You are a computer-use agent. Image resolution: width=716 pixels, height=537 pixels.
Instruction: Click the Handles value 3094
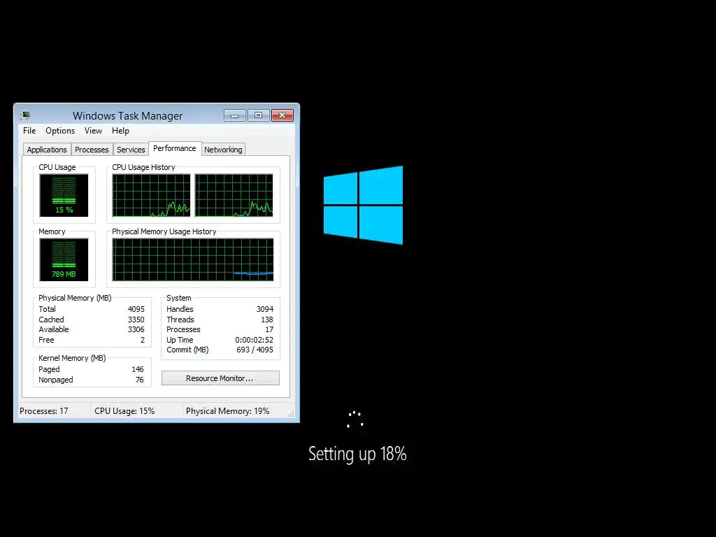(265, 309)
